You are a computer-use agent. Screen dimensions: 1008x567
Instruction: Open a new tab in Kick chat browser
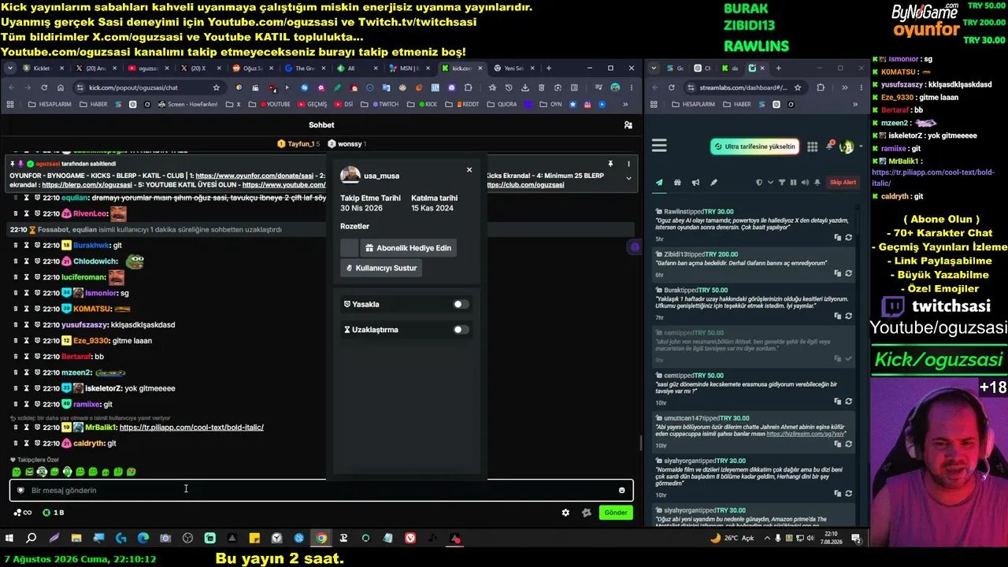click(548, 69)
